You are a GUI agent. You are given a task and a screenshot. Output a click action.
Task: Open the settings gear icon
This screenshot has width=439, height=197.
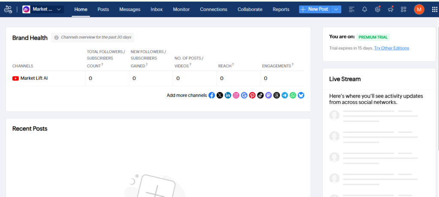click(377, 9)
